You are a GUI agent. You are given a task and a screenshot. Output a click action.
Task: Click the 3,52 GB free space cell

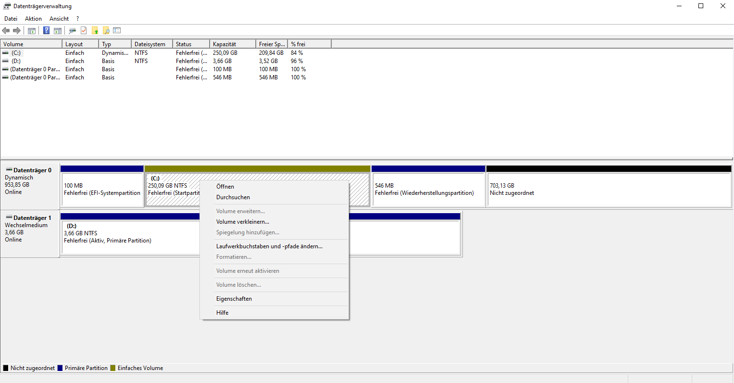tap(268, 61)
